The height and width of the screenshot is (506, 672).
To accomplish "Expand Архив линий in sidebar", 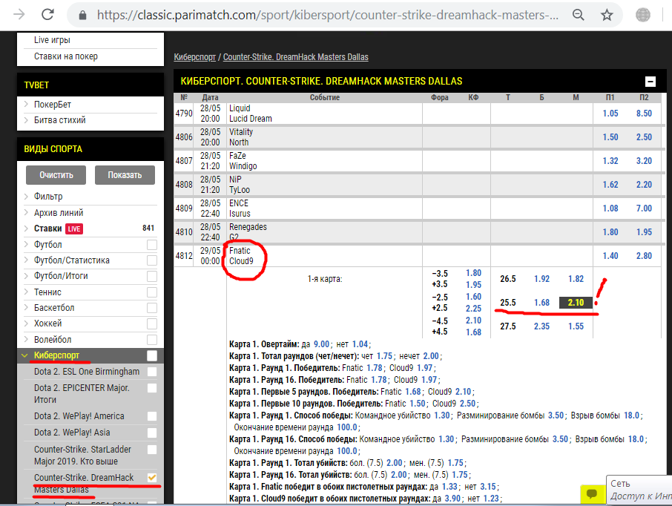I will click(59, 213).
